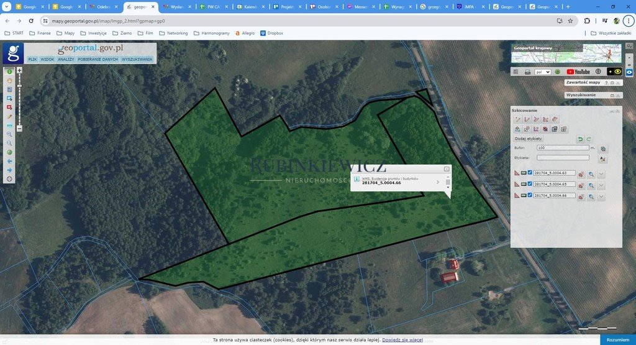Click the undo arrow in Szkicowanie panel
The width and height of the screenshot is (636, 345).
pyautogui.click(x=580, y=139)
